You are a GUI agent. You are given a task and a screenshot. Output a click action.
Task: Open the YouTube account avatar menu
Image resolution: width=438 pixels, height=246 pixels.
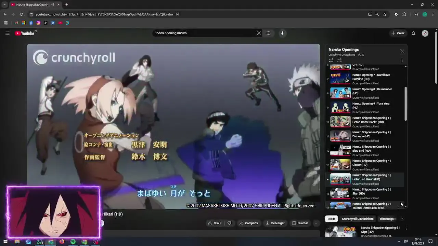pyautogui.click(x=425, y=33)
